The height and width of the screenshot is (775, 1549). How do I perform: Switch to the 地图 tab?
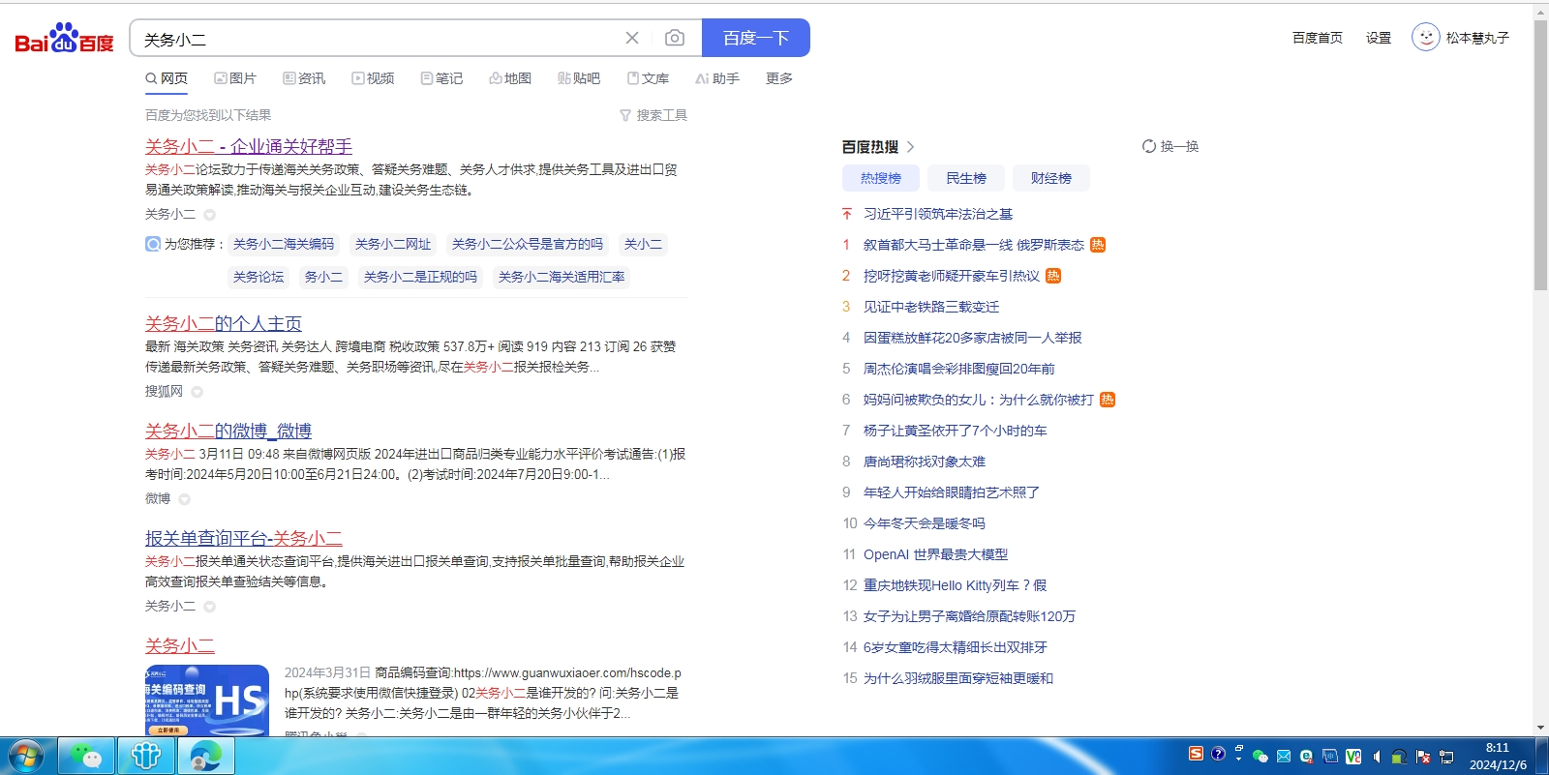point(510,78)
